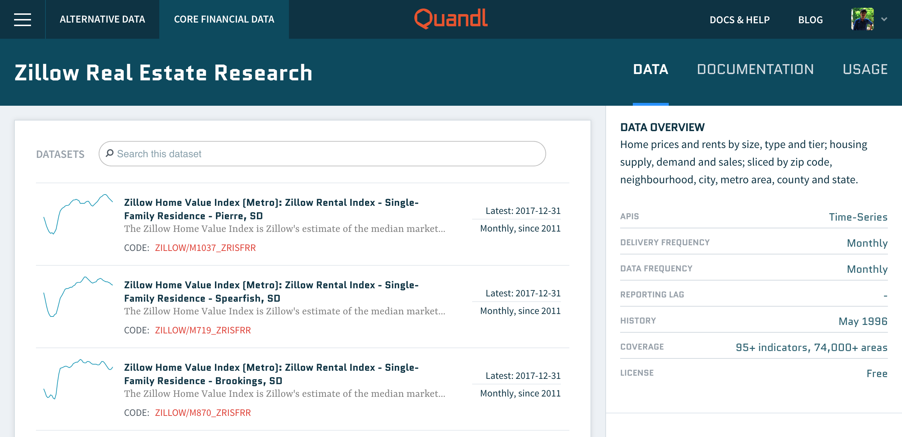The image size is (902, 437).
Task: Click the user profile avatar
Action: pyautogui.click(x=862, y=19)
